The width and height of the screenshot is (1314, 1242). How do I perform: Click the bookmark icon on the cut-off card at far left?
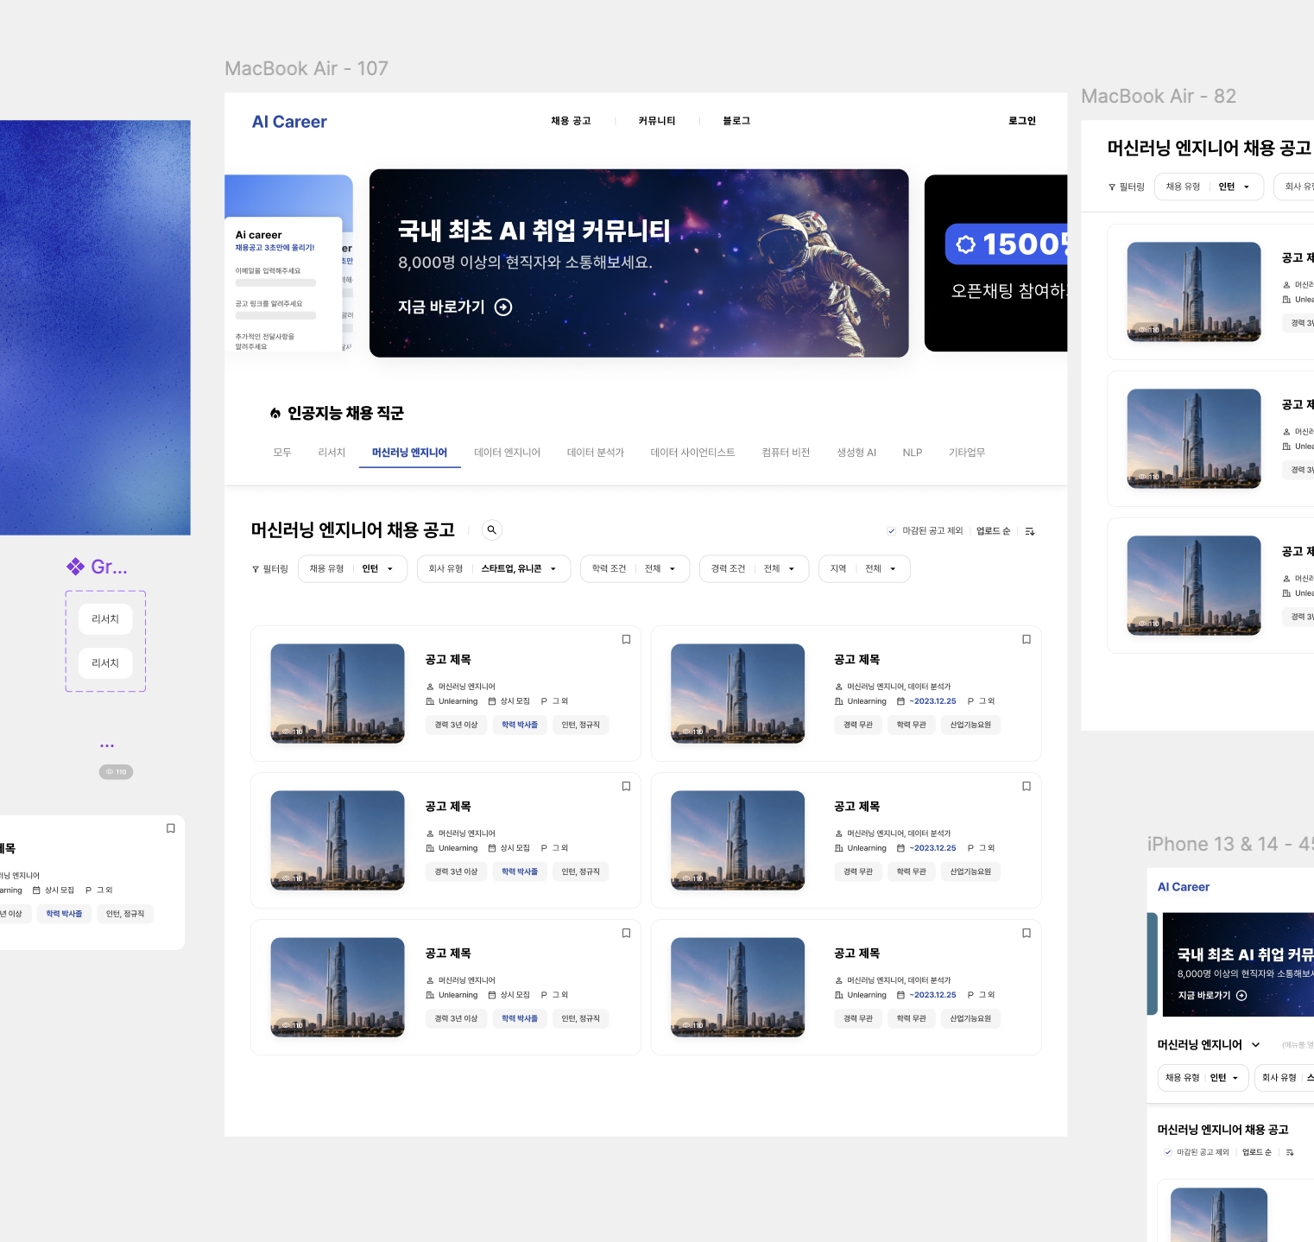(171, 829)
